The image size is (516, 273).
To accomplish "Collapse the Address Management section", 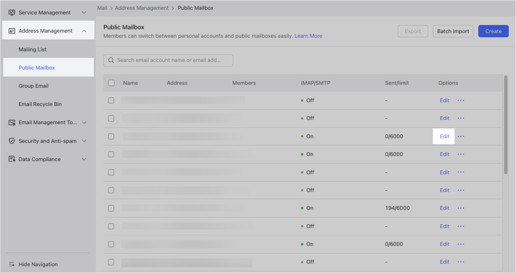I will point(84,31).
